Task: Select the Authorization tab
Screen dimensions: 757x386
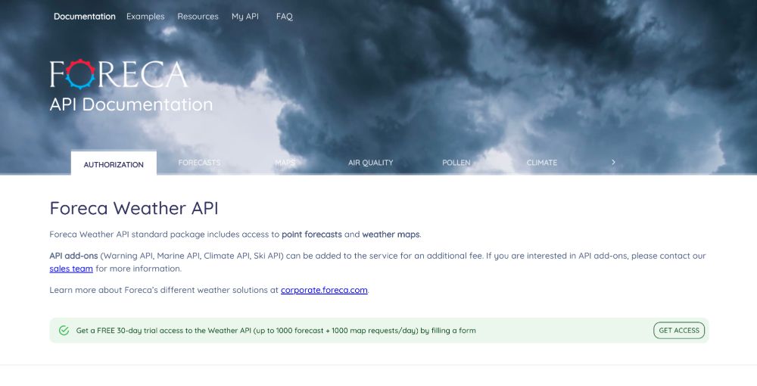Action: coord(114,163)
